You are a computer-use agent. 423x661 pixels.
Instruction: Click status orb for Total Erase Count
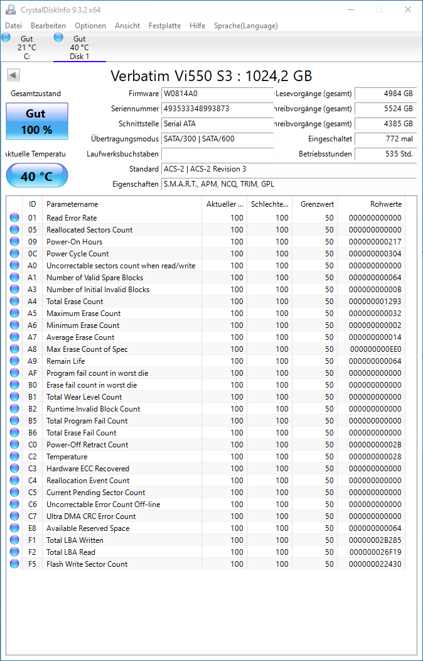(14, 302)
